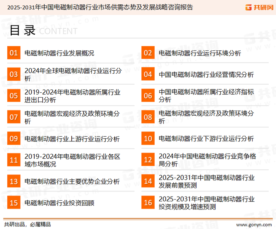Click the orange 01 chapter number badge
The width and height of the screenshot is (276, 229).
tap(14, 53)
